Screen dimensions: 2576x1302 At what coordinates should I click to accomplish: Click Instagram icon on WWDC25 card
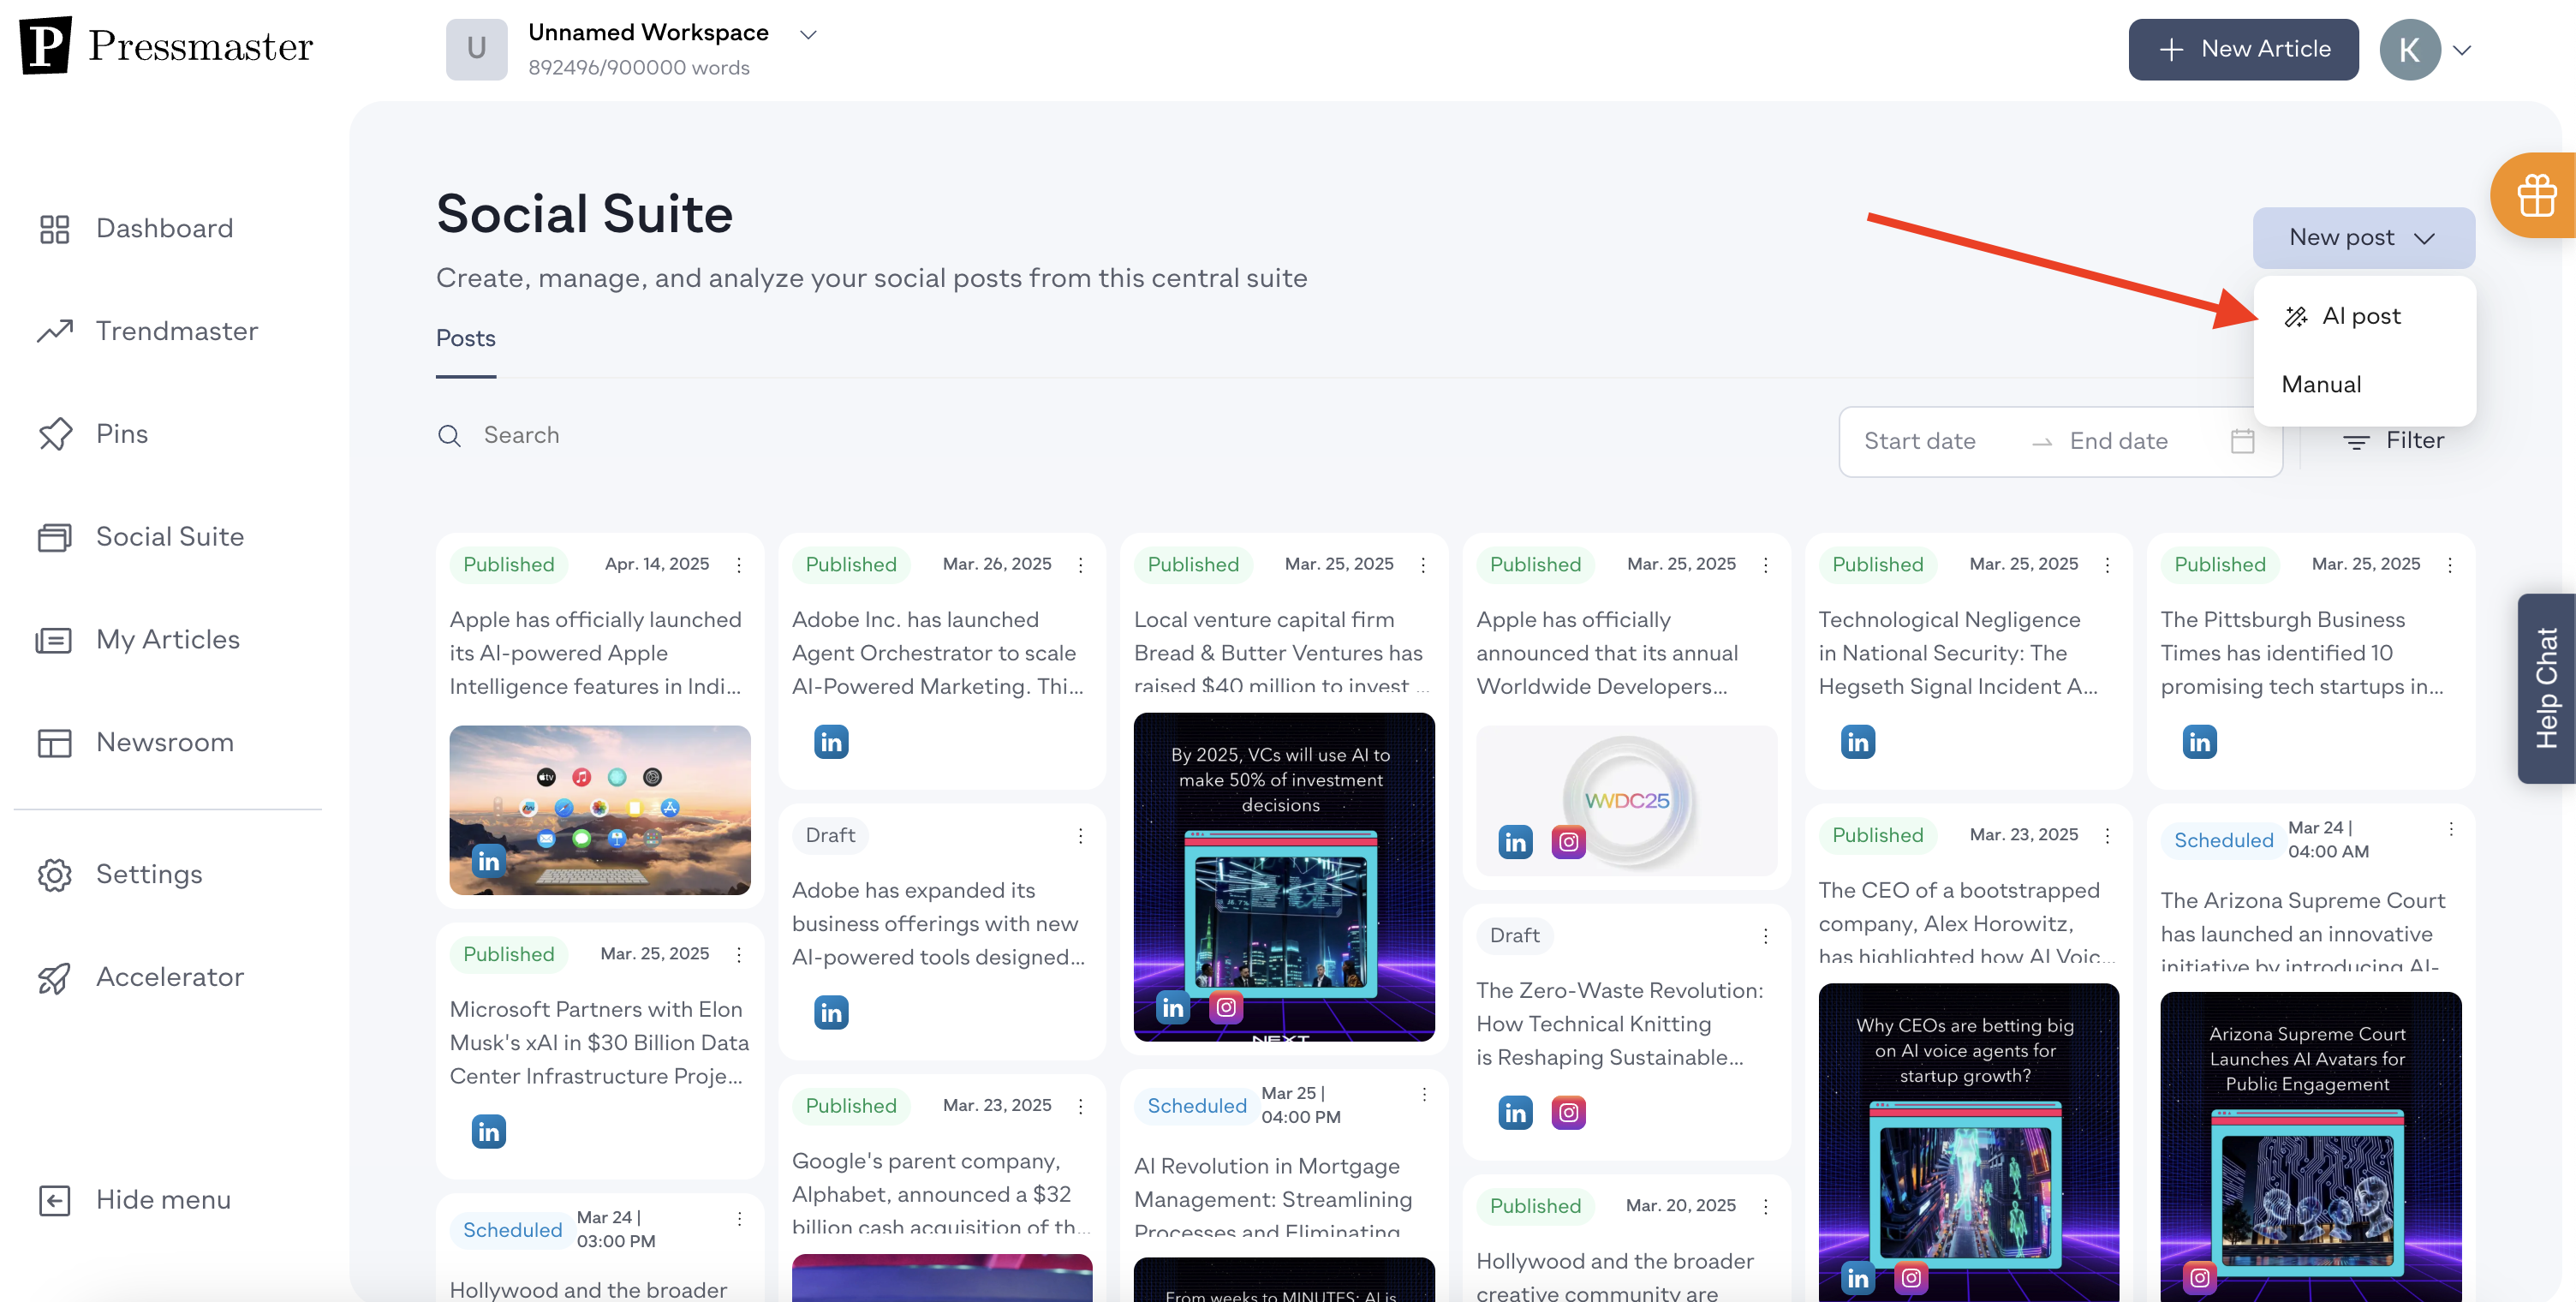pyautogui.click(x=1568, y=842)
